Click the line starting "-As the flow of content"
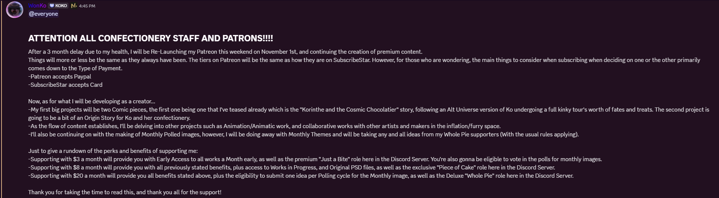Screen dimensions: 719x198 pyautogui.click(x=264, y=126)
